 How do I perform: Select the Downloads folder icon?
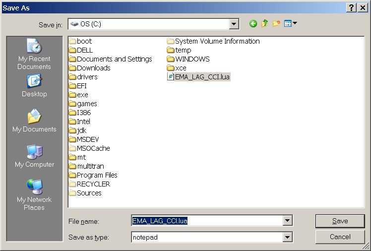tap(72, 68)
